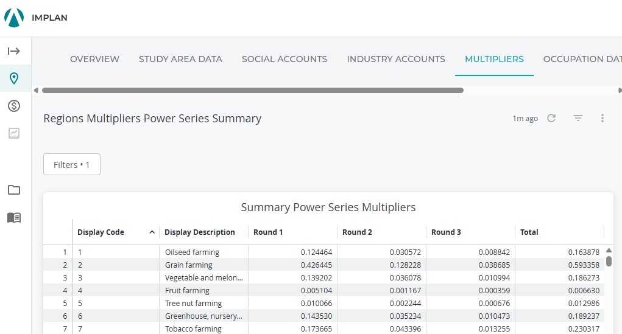Click the IMPLAN logo icon
This screenshot has height=334, width=622.
tap(14, 18)
